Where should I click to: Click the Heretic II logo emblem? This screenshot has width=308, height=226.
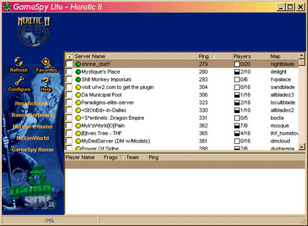point(34,31)
